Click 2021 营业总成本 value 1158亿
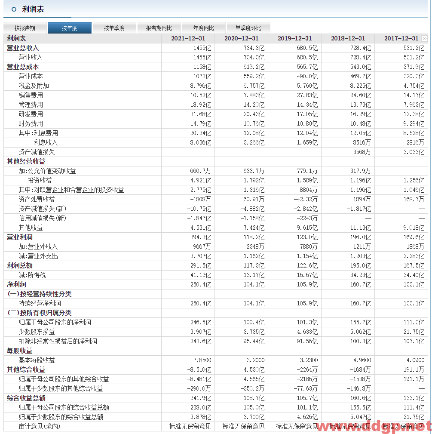 [x=202, y=67]
